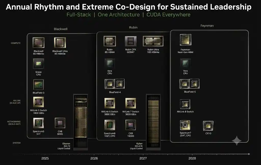Click the 'Grace CPU' label text

38,73
